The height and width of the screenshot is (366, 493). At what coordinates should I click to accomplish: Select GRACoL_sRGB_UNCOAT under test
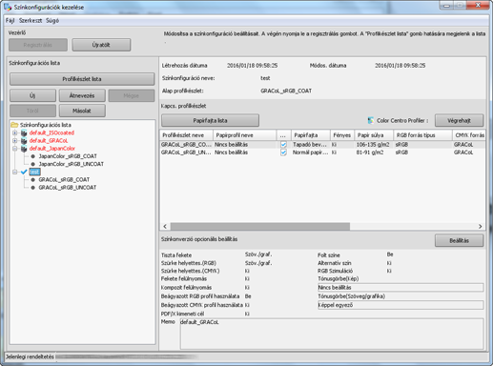[68, 188]
